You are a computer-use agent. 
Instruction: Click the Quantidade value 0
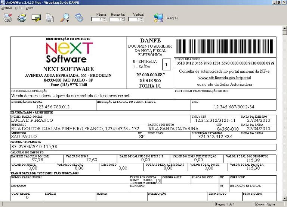pos(27,198)
